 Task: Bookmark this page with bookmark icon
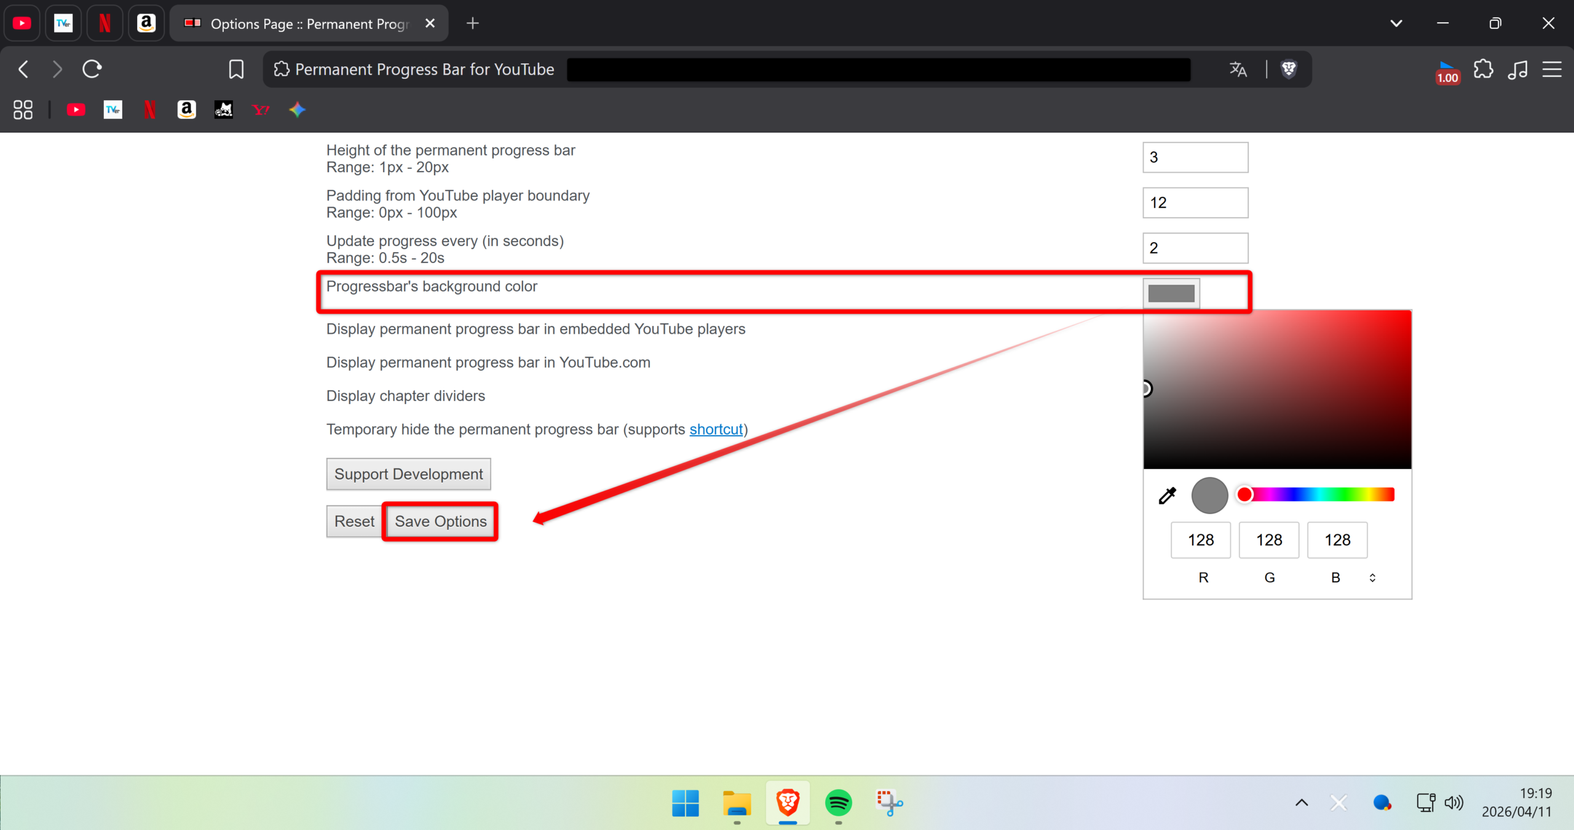[236, 69]
